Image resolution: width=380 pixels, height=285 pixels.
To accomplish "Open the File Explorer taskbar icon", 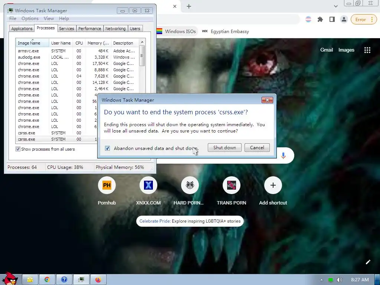I will click(x=30, y=280).
